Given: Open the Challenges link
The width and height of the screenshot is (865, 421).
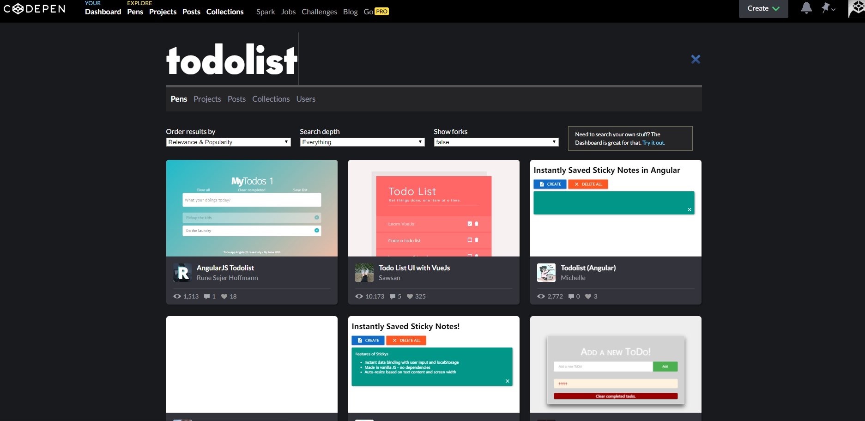Looking at the screenshot, I should 319,12.
